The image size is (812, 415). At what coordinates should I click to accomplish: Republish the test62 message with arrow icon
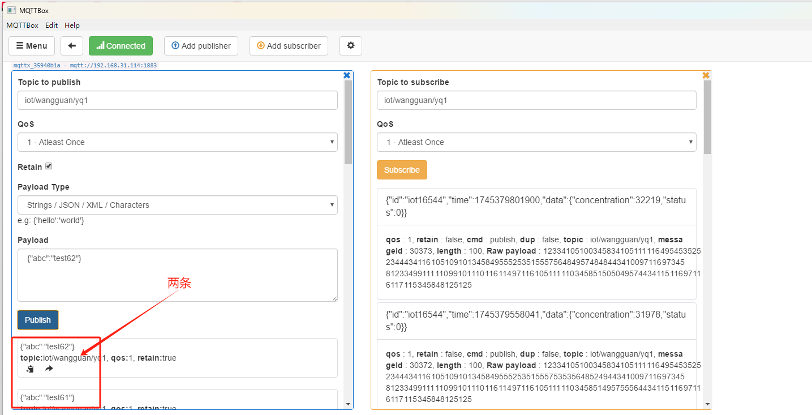(49, 369)
